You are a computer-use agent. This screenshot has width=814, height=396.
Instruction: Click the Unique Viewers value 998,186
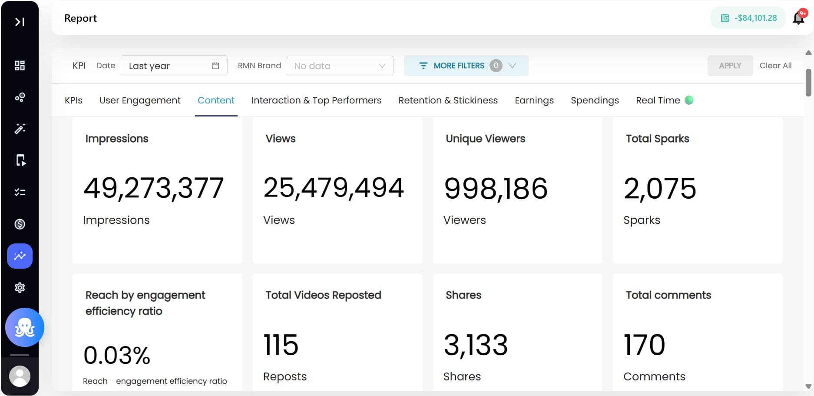tap(496, 188)
